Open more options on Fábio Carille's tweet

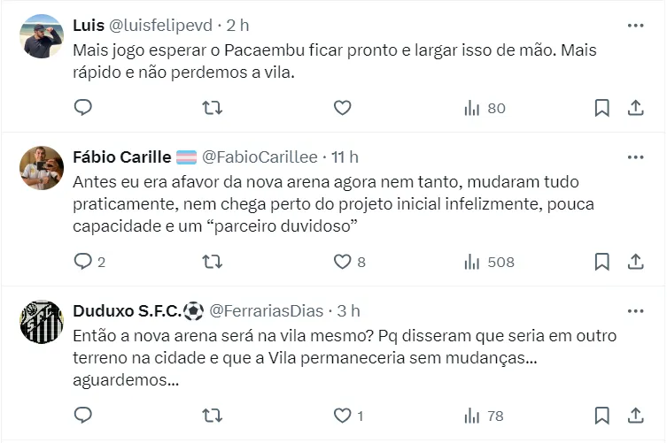[x=635, y=157]
